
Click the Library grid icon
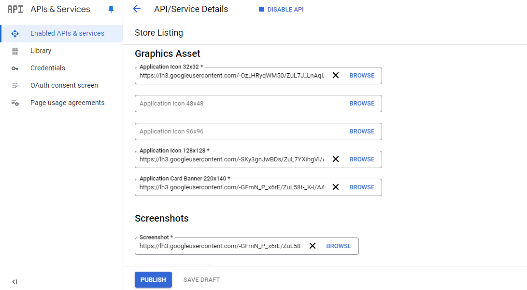point(15,51)
